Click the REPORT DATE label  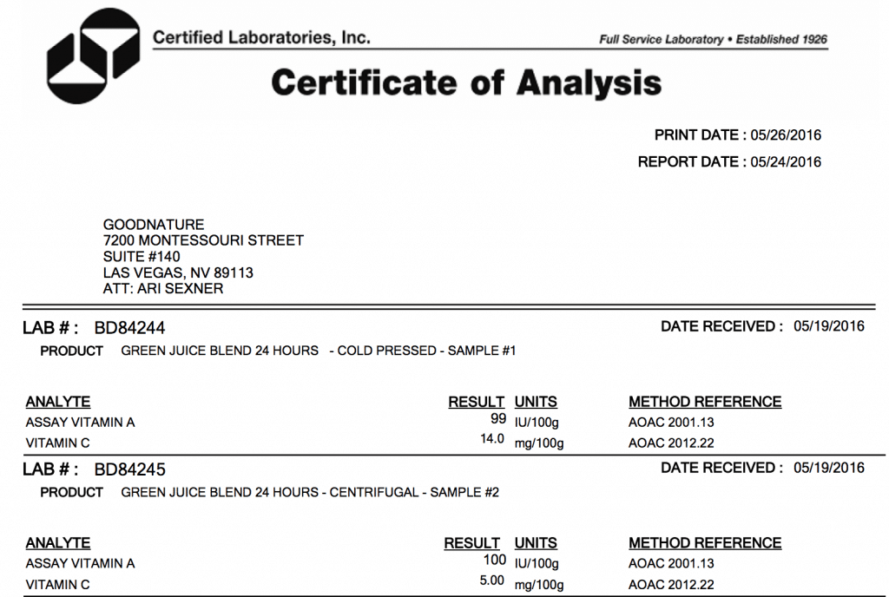click(x=692, y=162)
